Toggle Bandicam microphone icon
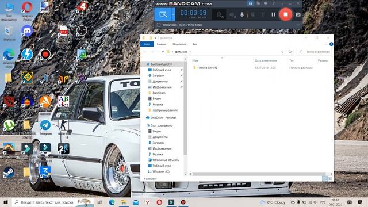 [x=242, y=14]
